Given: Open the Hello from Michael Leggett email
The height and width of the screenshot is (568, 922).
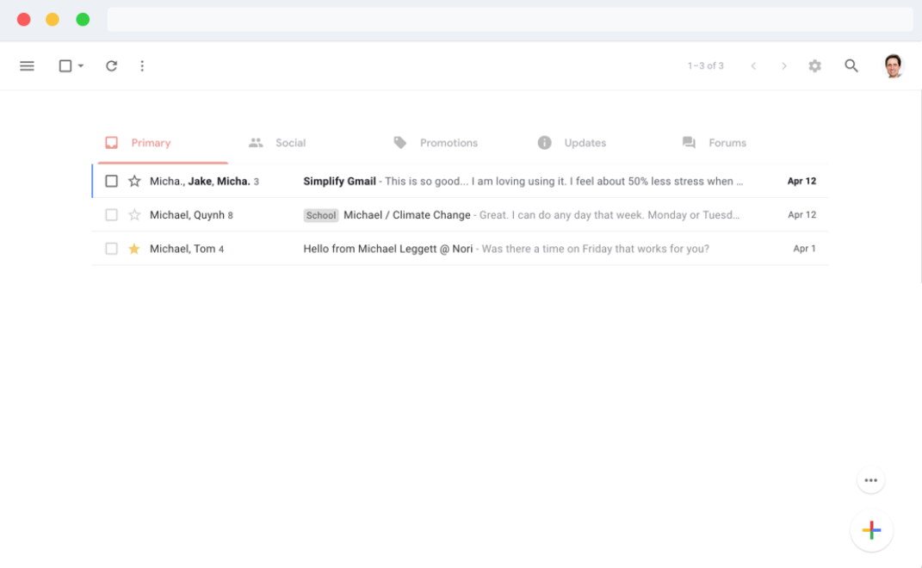Looking at the screenshot, I should pyautogui.click(x=387, y=249).
